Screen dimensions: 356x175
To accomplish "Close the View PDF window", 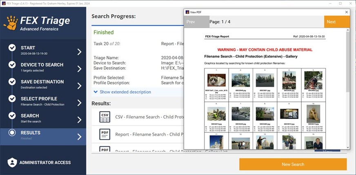I will pyautogui.click(x=347, y=12).
